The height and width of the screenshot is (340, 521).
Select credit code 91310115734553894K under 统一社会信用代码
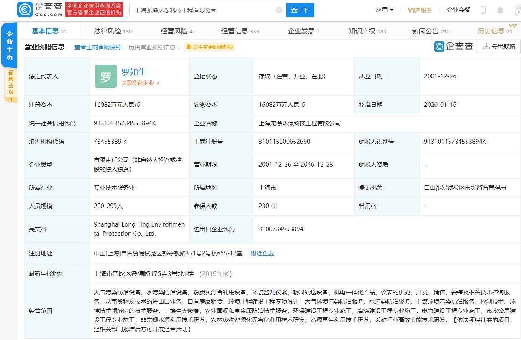coord(125,123)
